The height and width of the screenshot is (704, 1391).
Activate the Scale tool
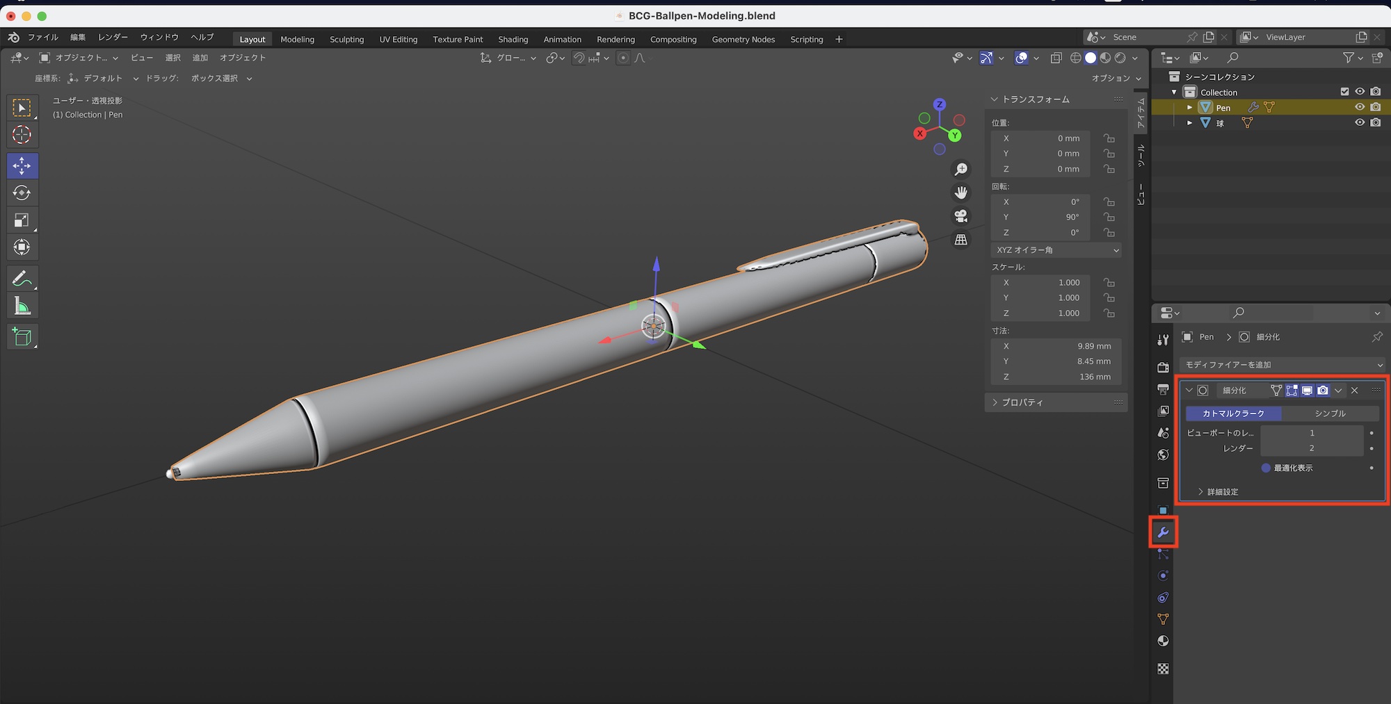22,221
